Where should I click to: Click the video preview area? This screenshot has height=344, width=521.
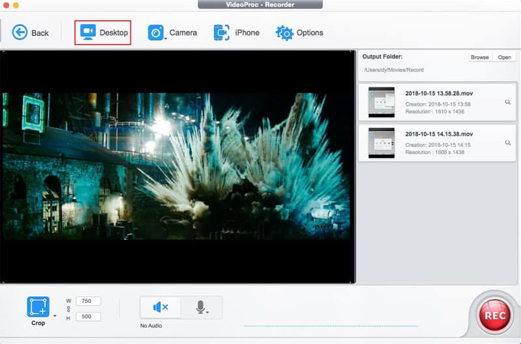click(x=177, y=167)
